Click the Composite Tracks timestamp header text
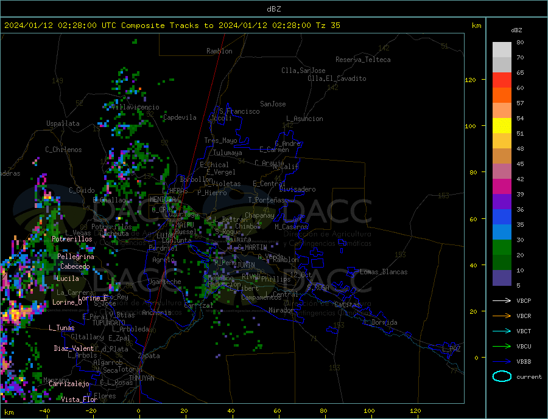The width and height of the screenshot is (548, 419). pos(172,26)
